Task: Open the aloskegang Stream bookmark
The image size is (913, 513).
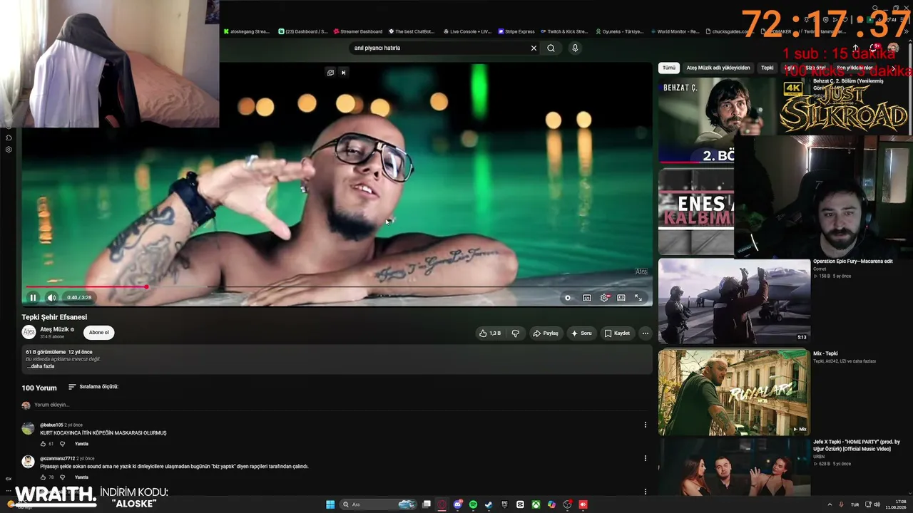Action: [247, 31]
